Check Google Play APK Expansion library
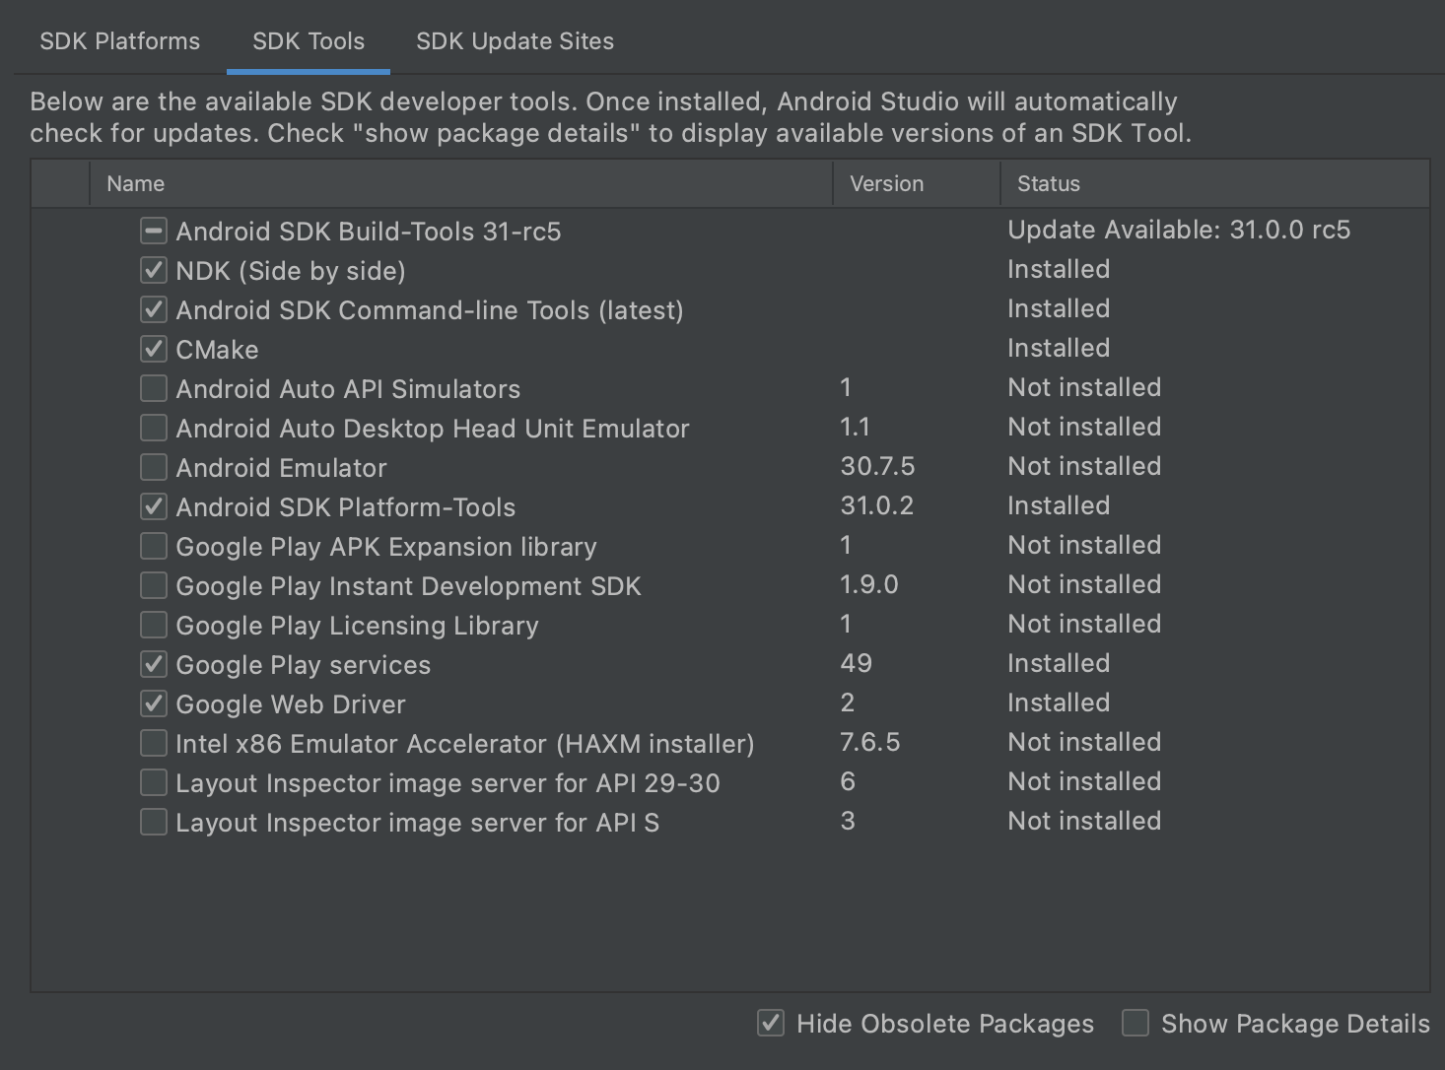1445x1070 pixels. 154,546
